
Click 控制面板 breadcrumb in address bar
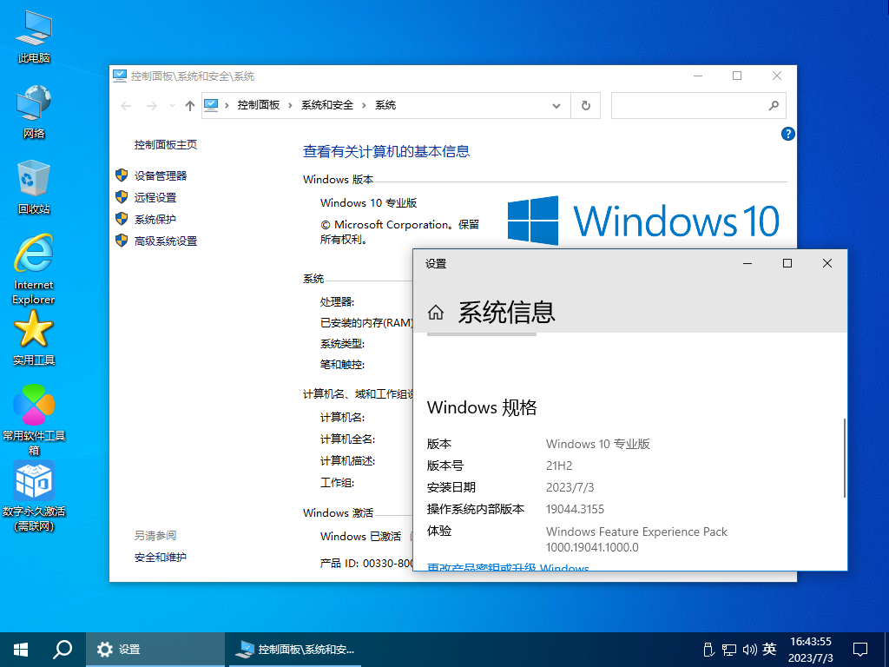(259, 105)
